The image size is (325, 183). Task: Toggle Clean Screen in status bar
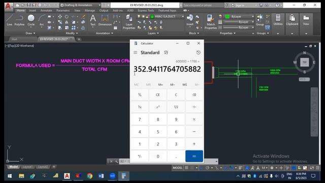coord(312,168)
